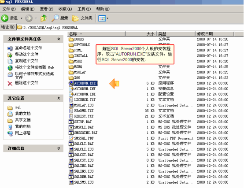Click 移动这个文件 link
Viewport: 244px width, 188px height.
click(26, 55)
